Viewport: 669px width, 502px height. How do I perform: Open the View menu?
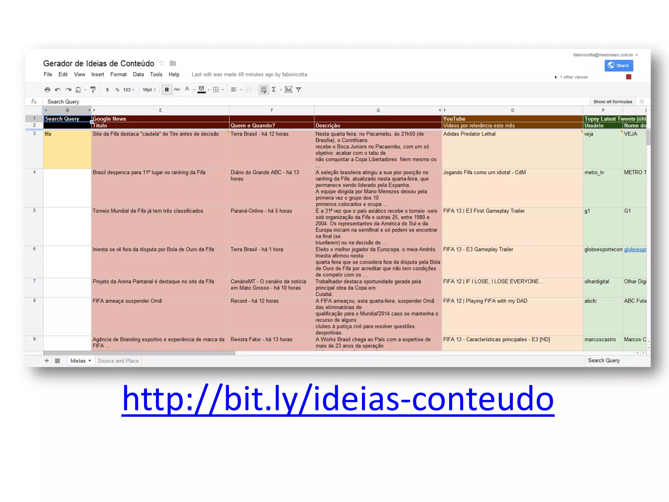[x=79, y=75]
